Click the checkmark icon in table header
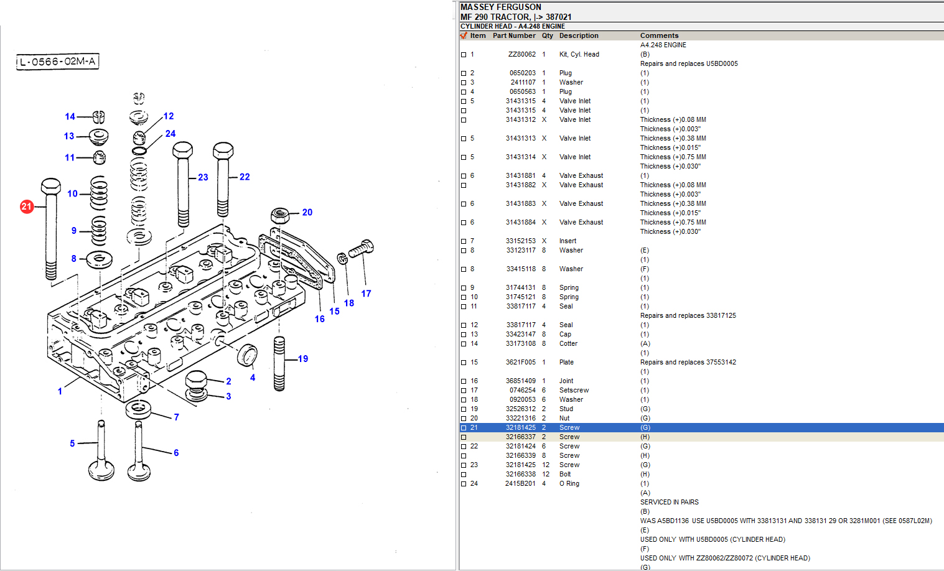The width and height of the screenshot is (944, 571). [464, 35]
